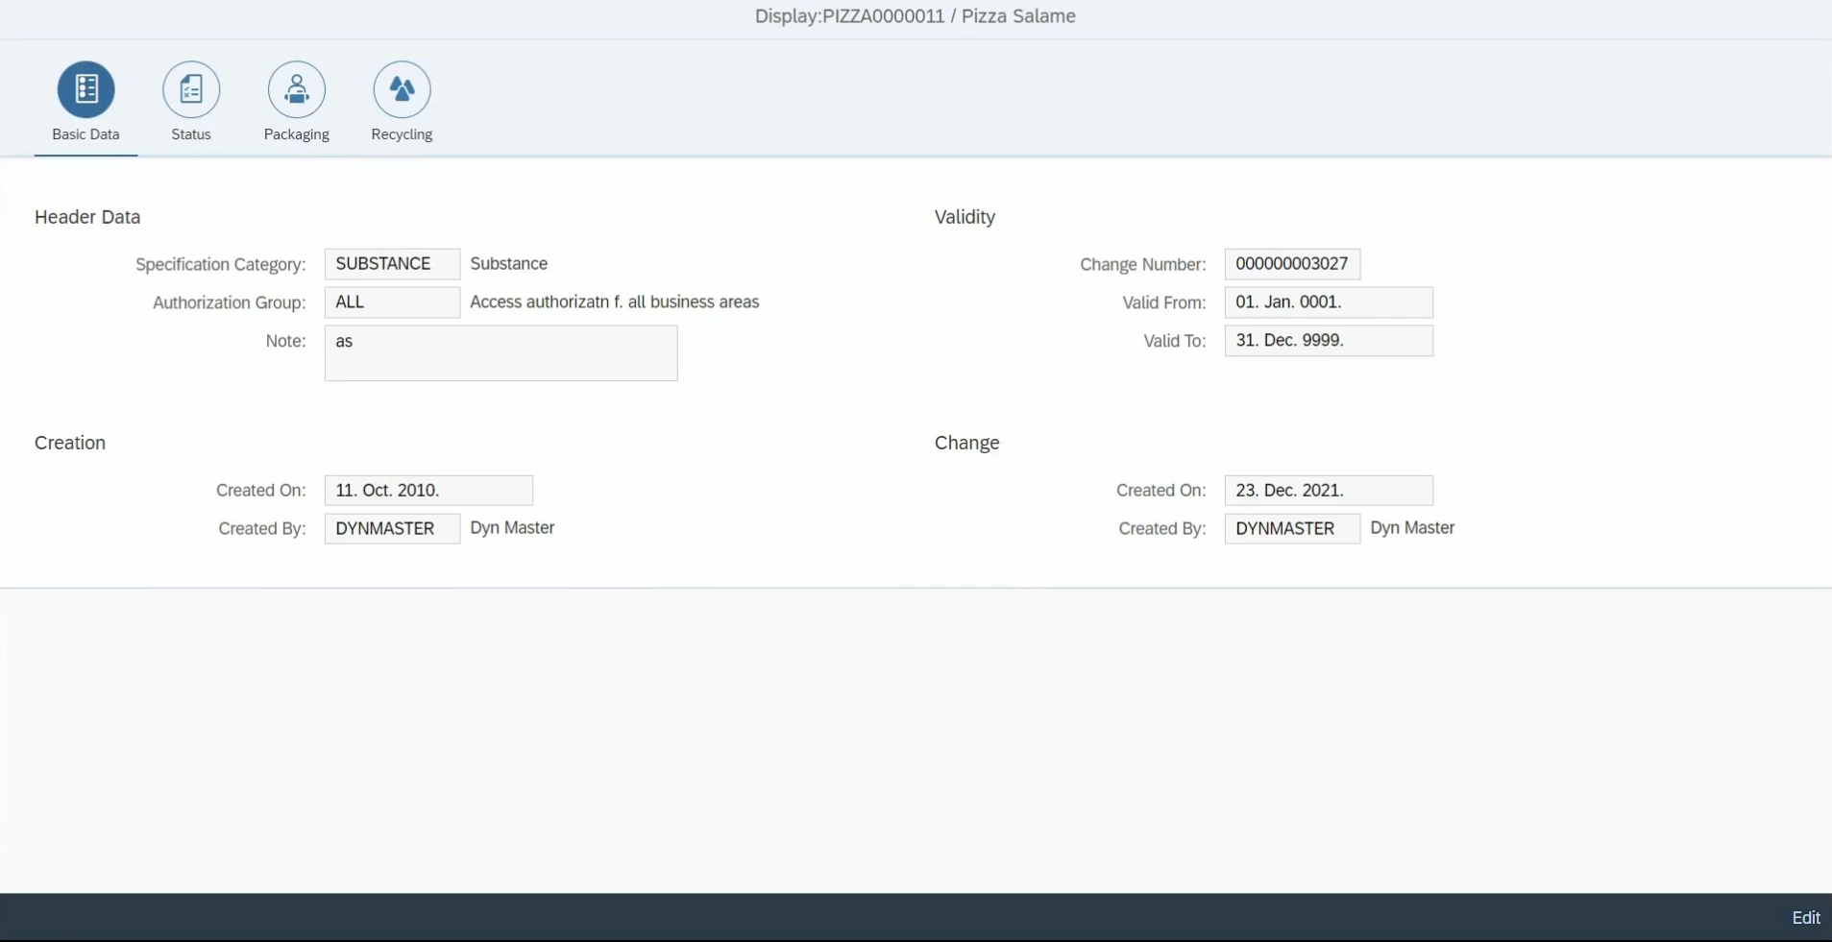Click 'Access authorizatn f. all business areas' text
1832x942 pixels.
click(614, 302)
